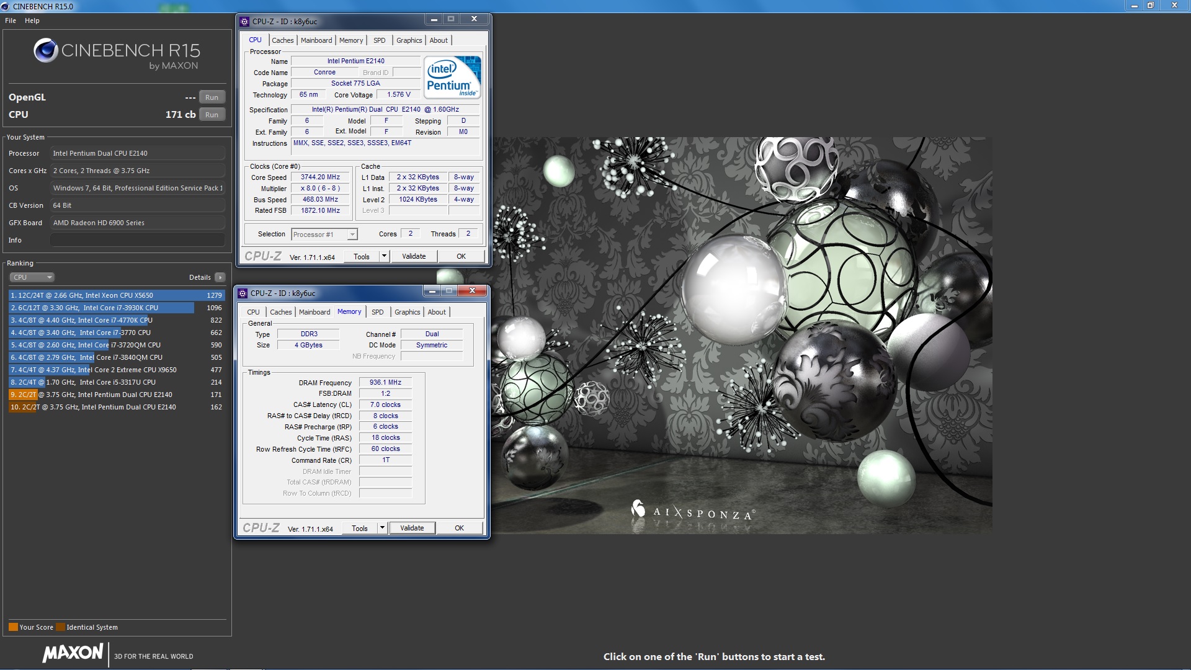
Task: Click the Cinebench R15 logo sphere icon
Action: tap(46, 50)
